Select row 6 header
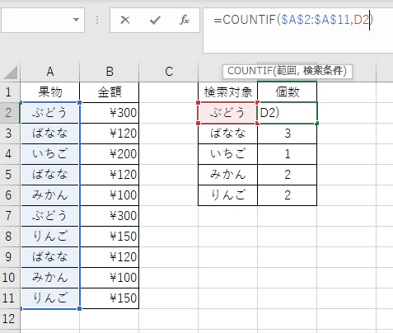Screen dimensions: 393x333 [10, 195]
